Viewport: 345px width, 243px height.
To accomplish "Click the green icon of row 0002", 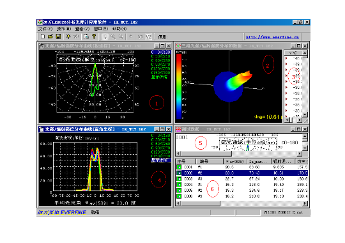I will [x=179, y=173].
